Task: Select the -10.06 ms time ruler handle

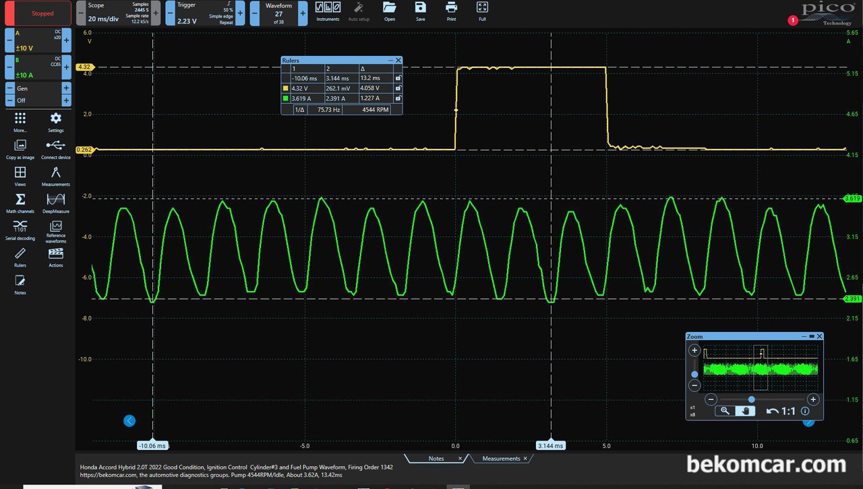Action: pyautogui.click(x=152, y=445)
